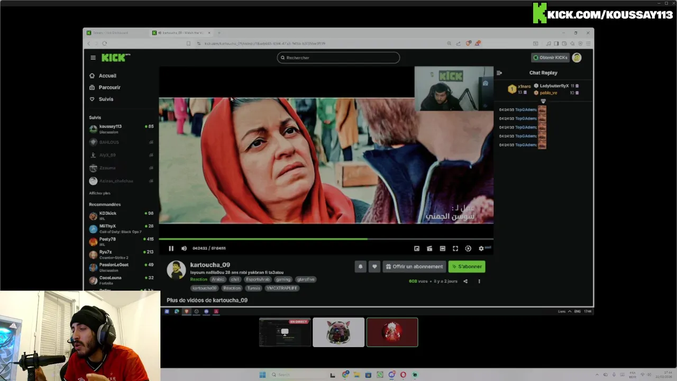Click the kartoucha_09 channel name
677x381 pixels.
(x=210, y=265)
